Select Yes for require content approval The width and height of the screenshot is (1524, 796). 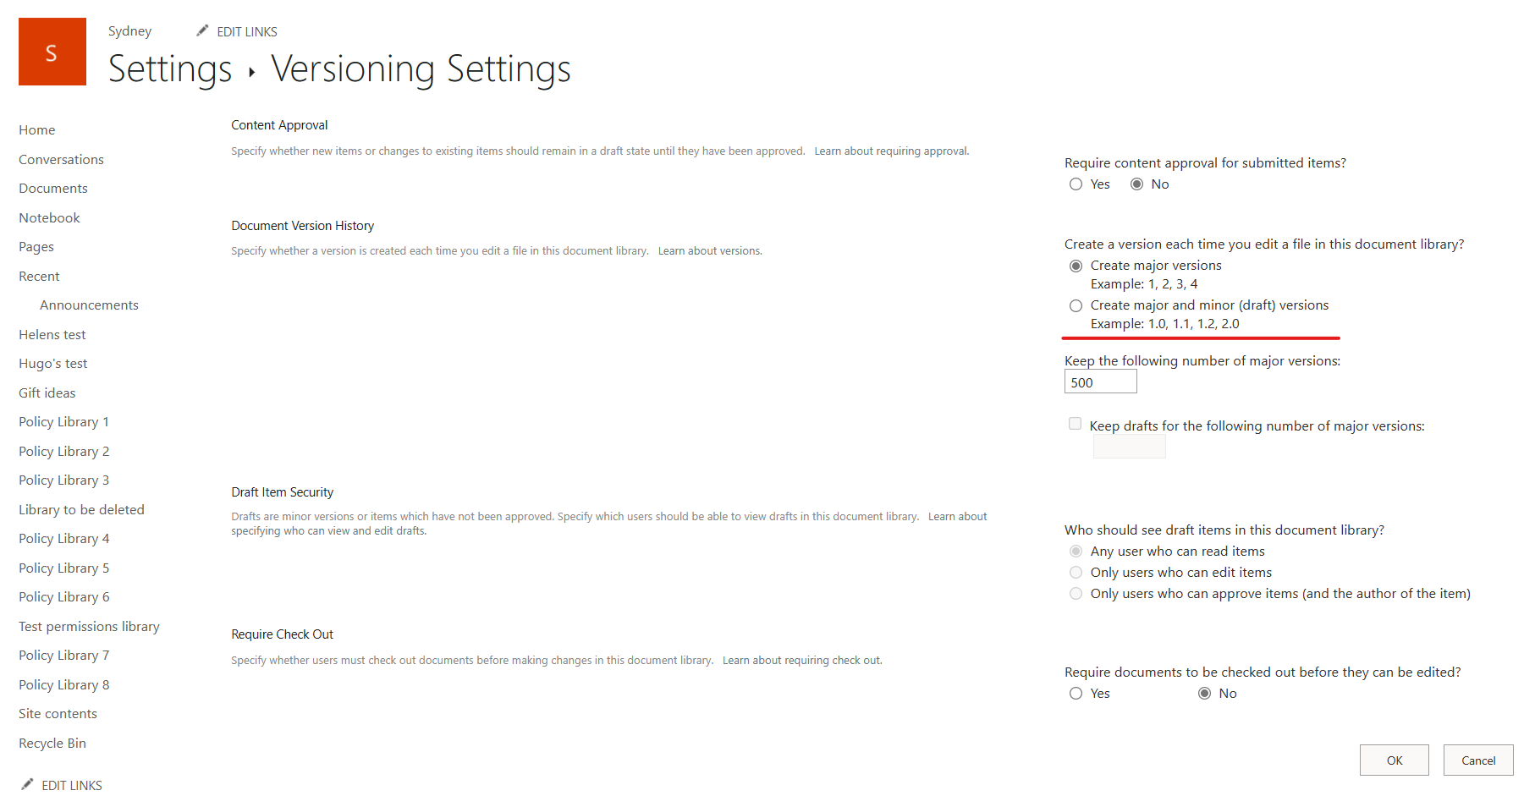point(1076,184)
